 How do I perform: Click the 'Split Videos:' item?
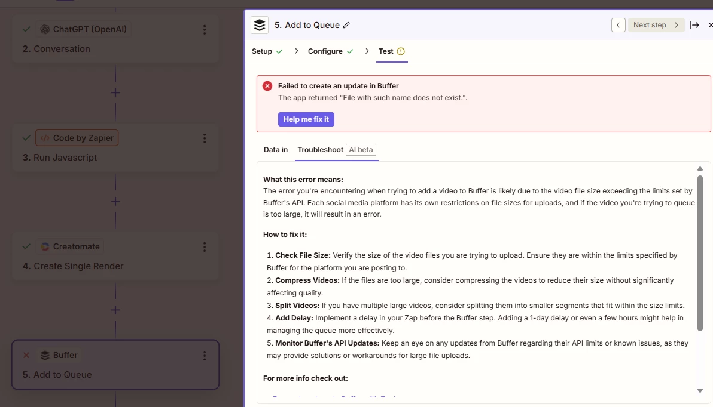click(x=297, y=306)
